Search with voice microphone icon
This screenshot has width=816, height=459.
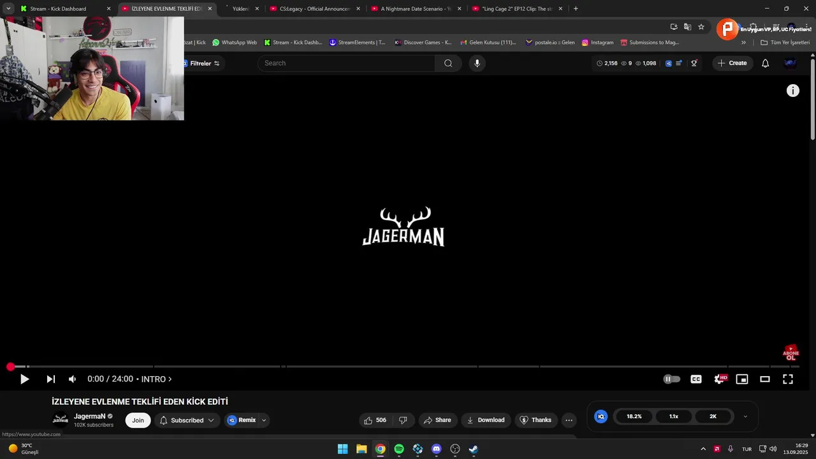(477, 63)
